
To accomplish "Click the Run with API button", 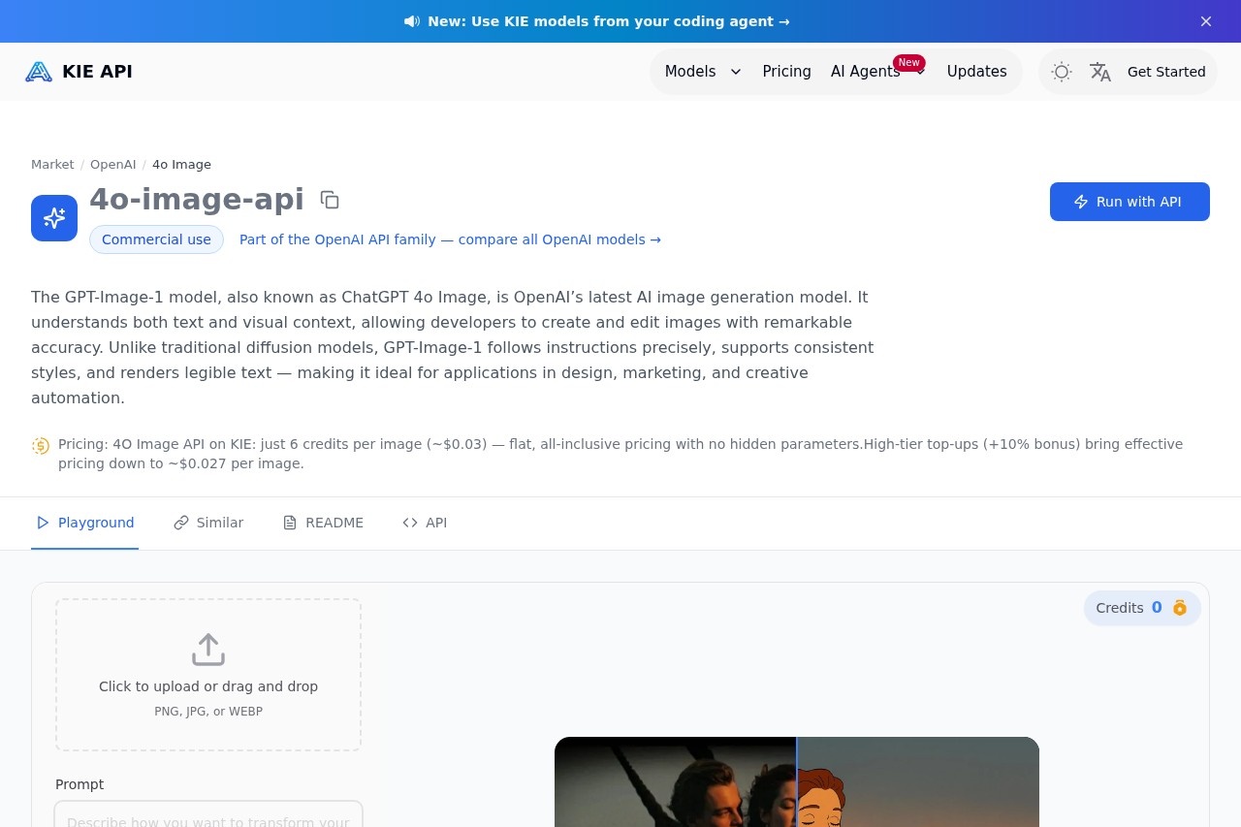I will [1130, 202].
